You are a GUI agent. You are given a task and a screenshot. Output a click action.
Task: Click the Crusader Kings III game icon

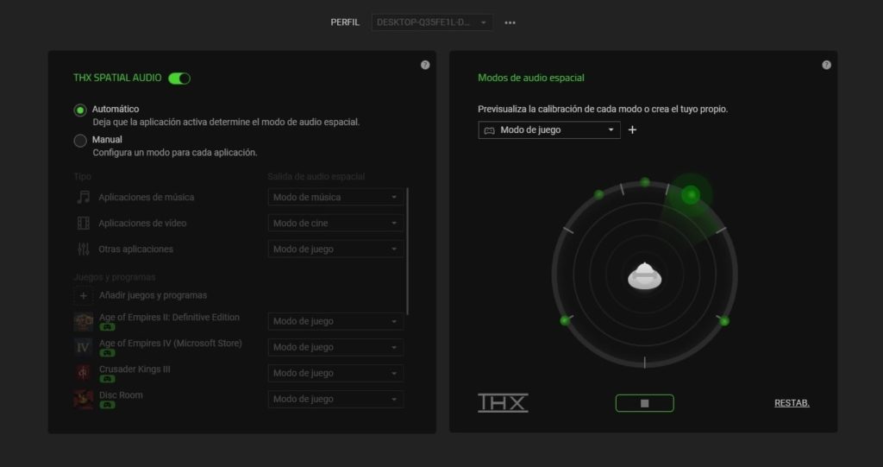tap(84, 374)
